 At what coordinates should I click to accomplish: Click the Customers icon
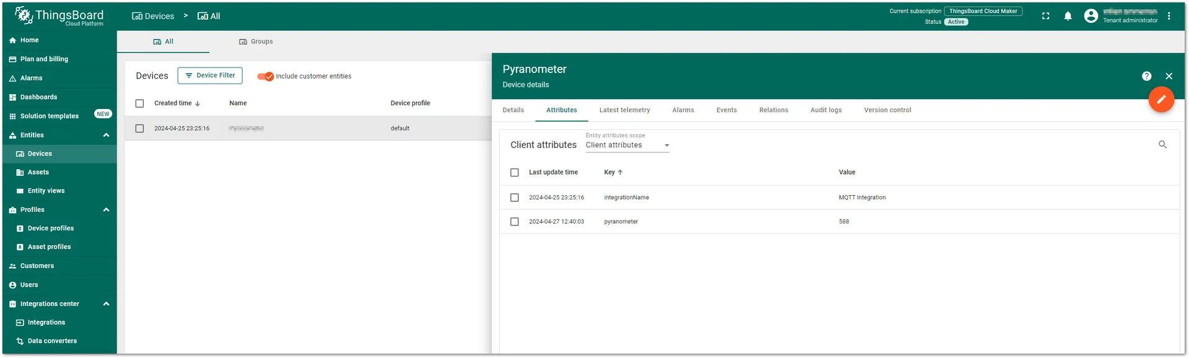(x=12, y=266)
